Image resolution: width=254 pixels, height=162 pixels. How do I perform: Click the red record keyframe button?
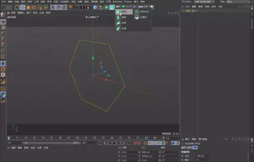point(135,143)
